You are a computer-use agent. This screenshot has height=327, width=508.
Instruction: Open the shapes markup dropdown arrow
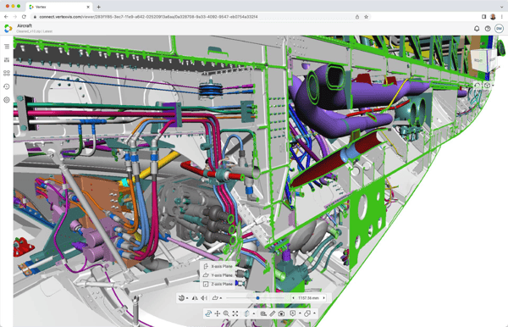click(314, 313)
